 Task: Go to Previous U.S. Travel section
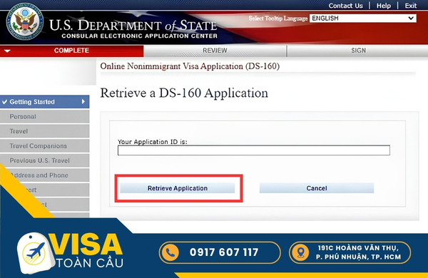[45, 160]
